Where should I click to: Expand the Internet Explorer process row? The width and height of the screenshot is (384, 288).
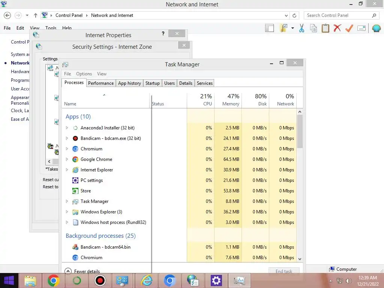coord(67,170)
